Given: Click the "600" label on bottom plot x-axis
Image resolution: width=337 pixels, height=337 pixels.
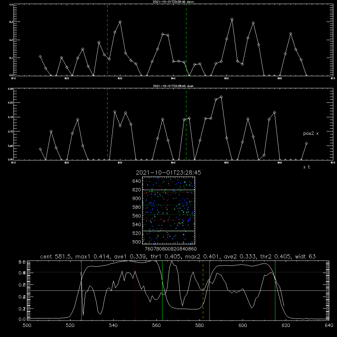Looking at the screenshot, I should pyautogui.click(x=243, y=326).
